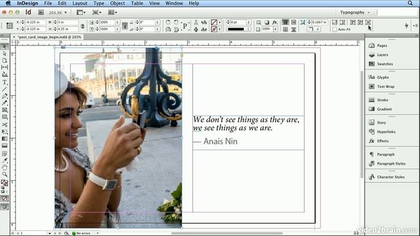
Task: Click the rotate 90° clockwise icon
Action: click(168, 22)
